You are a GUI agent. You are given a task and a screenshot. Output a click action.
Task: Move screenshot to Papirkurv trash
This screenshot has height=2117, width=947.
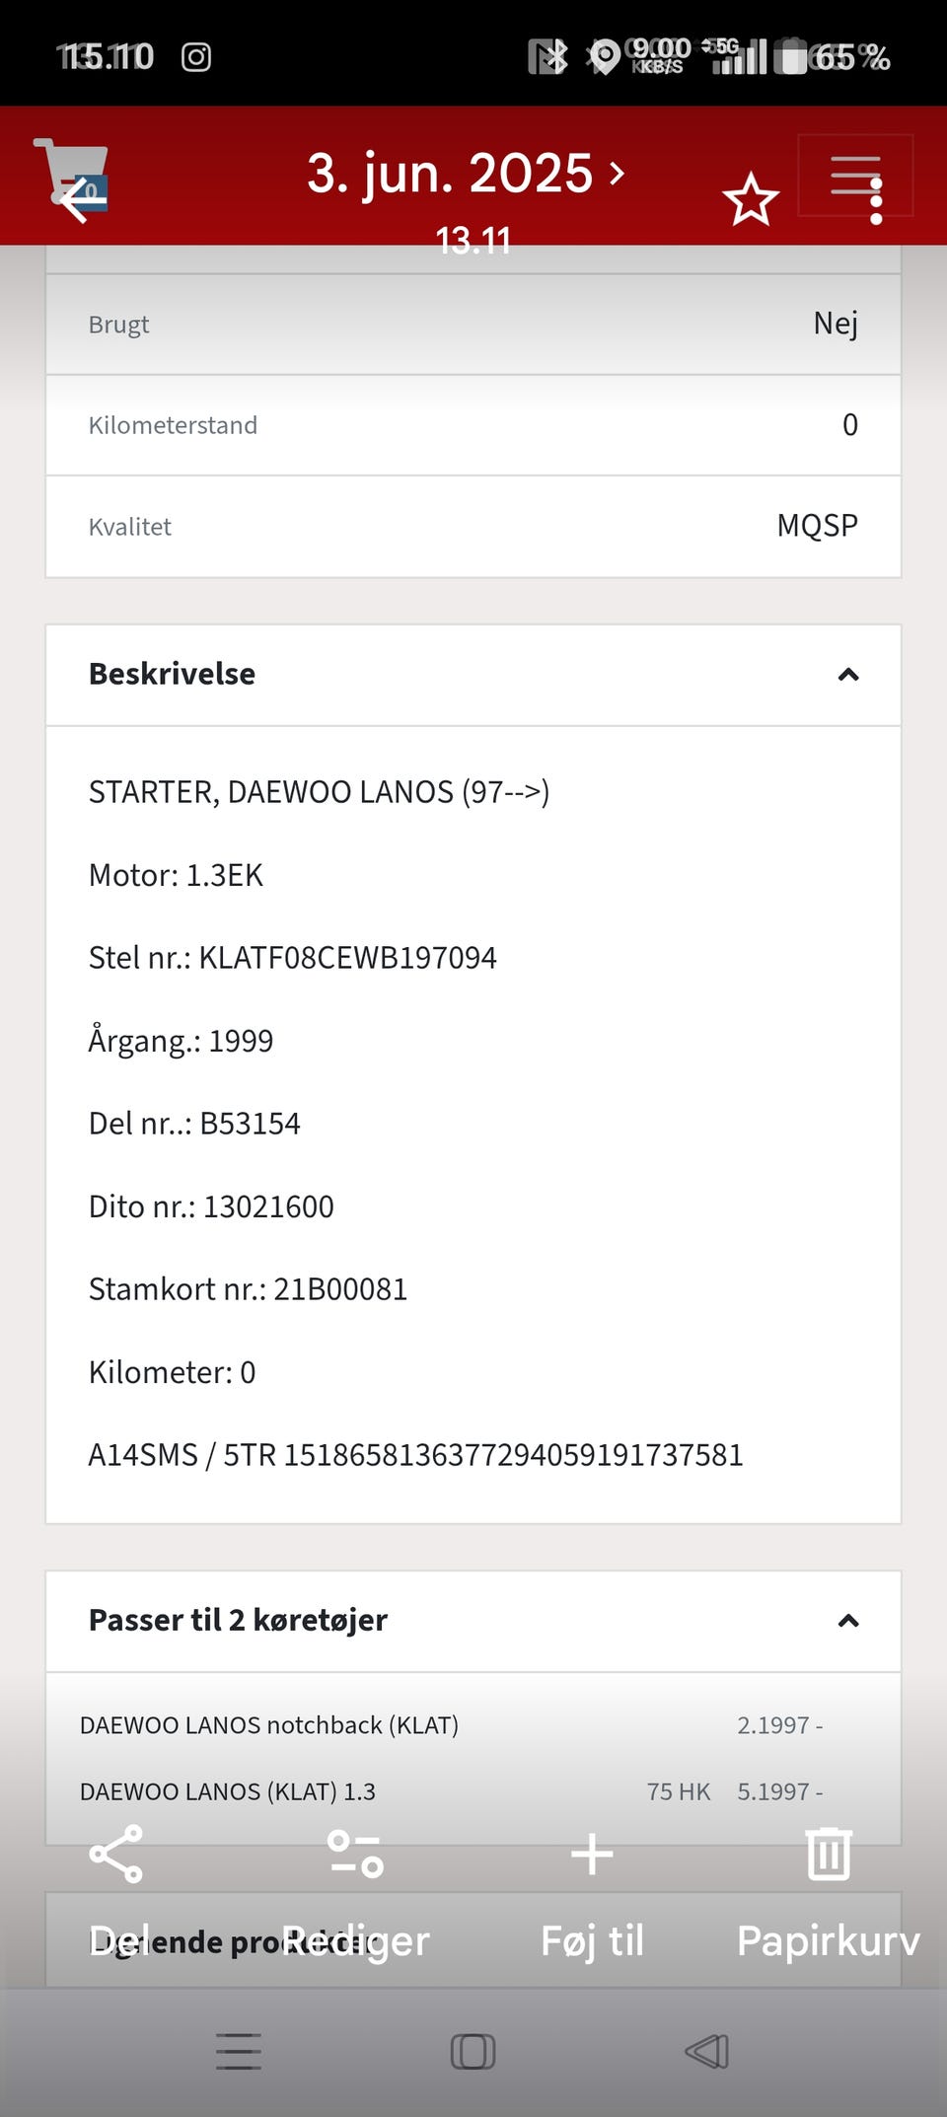[x=829, y=1855]
